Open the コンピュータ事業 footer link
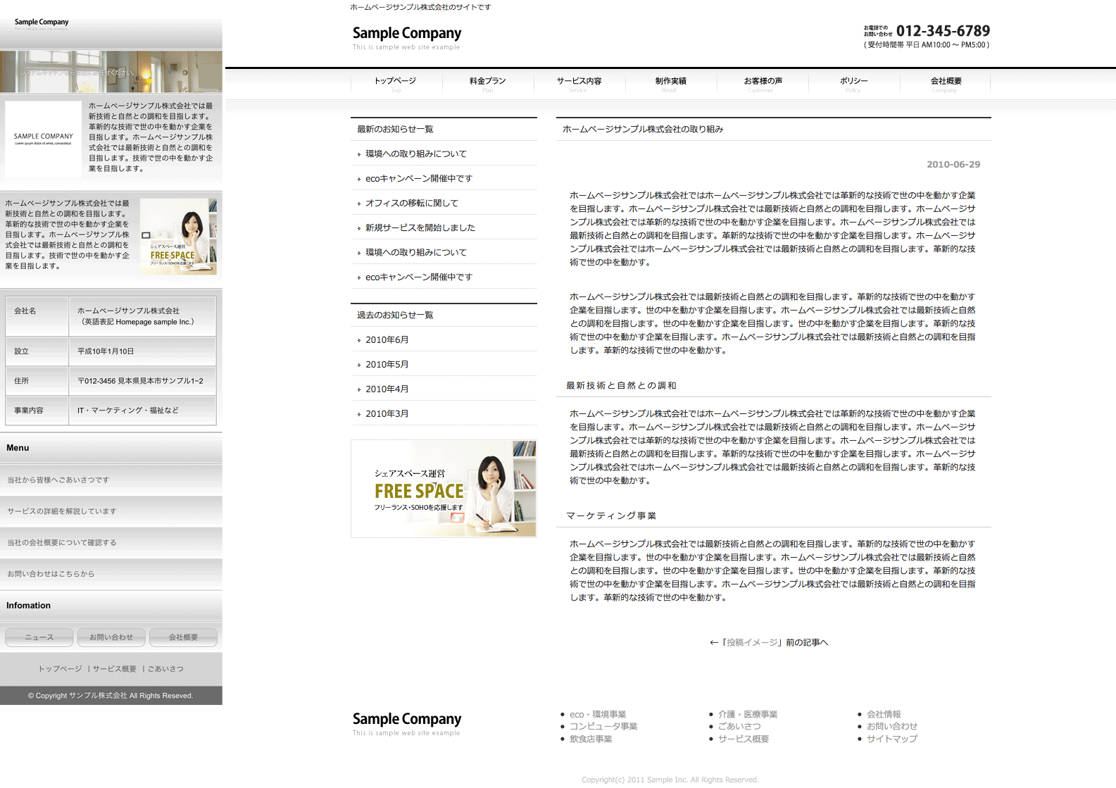Screen dimensions: 1116x788 603,726
